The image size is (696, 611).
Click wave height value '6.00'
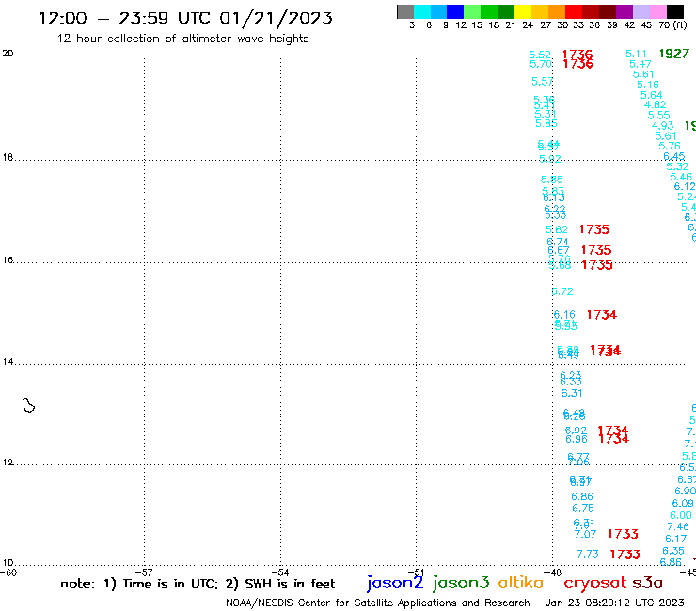(681, 516)
